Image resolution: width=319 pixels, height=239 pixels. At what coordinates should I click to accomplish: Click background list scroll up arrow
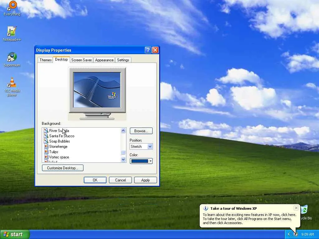point(123,130)
